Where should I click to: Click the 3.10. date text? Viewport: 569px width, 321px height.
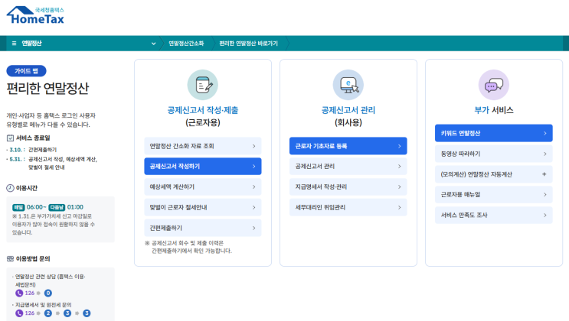tap(15, 150)
